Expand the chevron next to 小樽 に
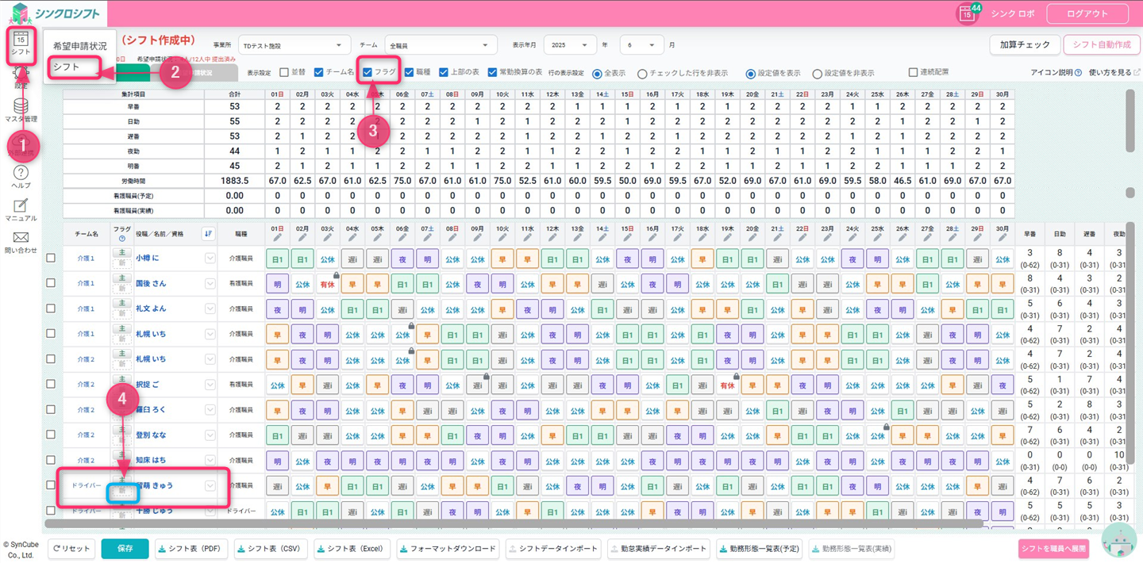The image size is (1143, 563). tap(210, 258)
